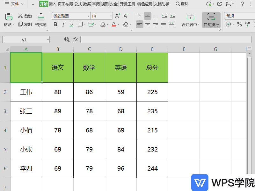Click the Merge and Center icon
255x191 pixels.
[190, 20]
